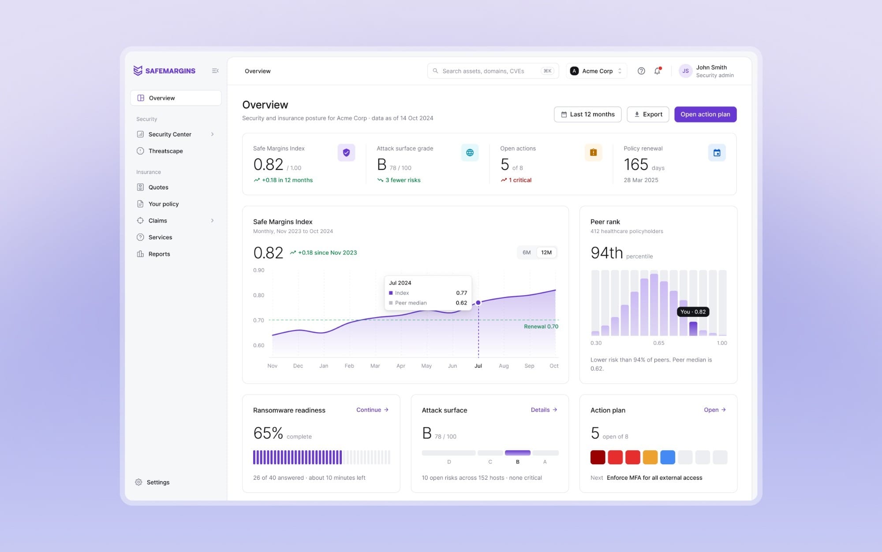
Task: Open the help question mark icon
Action: coord(641,71)
